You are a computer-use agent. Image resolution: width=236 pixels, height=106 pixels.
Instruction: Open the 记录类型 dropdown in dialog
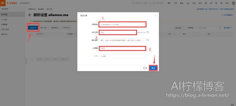(x=122, y=24)
